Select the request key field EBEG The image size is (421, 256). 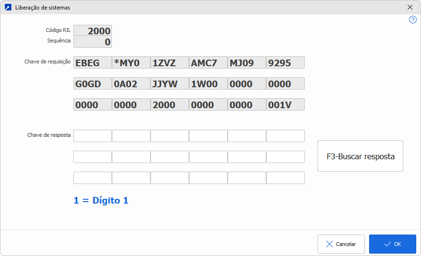[92, 62]
